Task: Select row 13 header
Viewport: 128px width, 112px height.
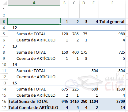Action: pos(4,83)
